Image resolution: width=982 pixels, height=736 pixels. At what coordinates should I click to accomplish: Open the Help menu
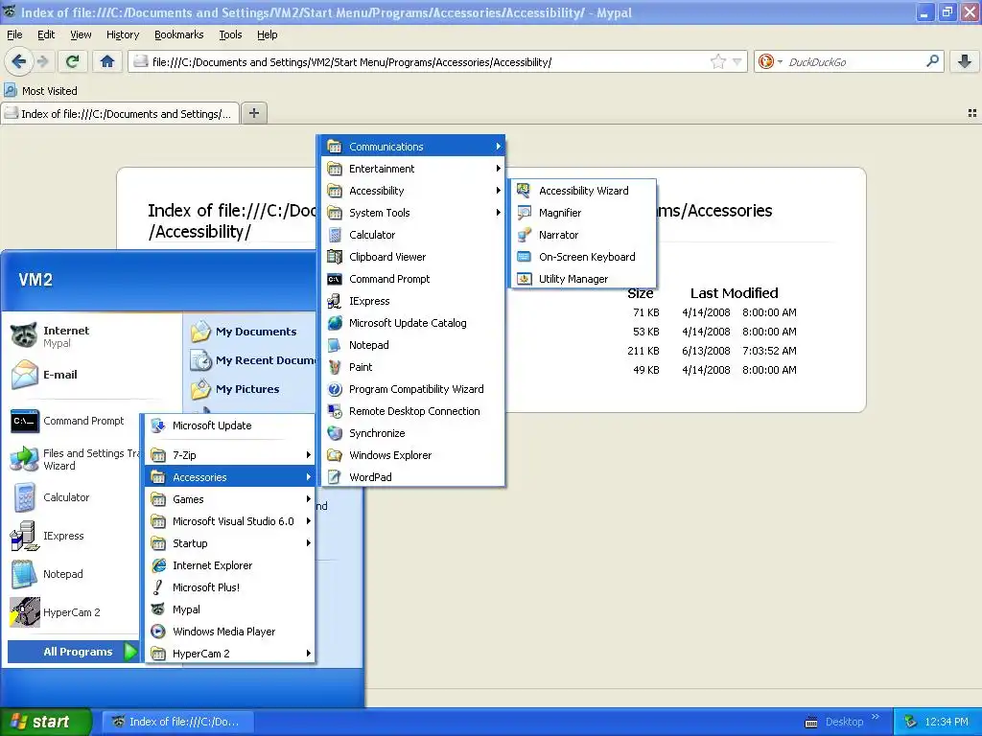(268, 34)
